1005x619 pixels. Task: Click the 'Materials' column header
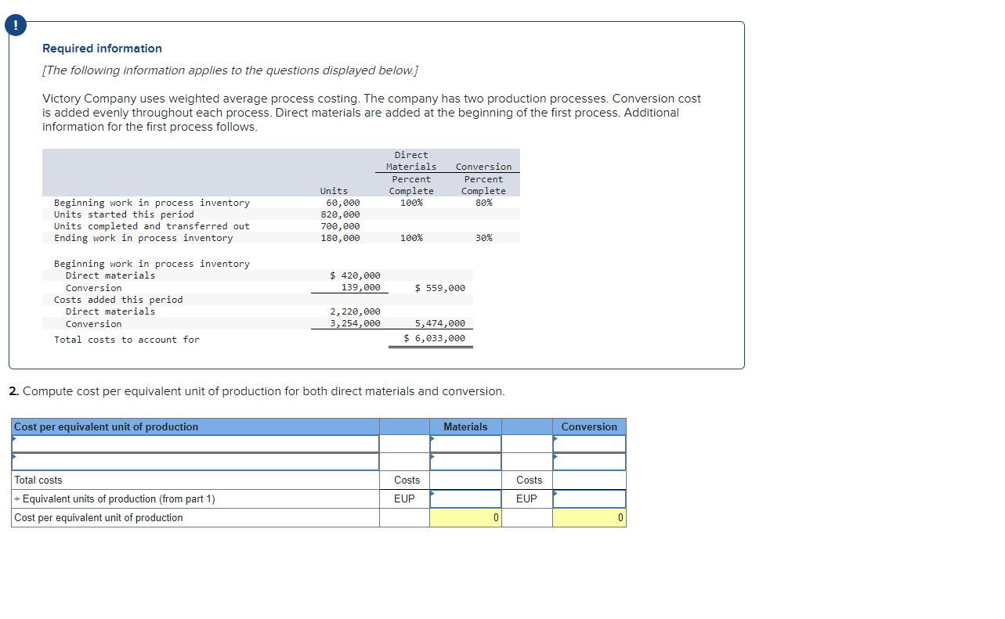465,426
